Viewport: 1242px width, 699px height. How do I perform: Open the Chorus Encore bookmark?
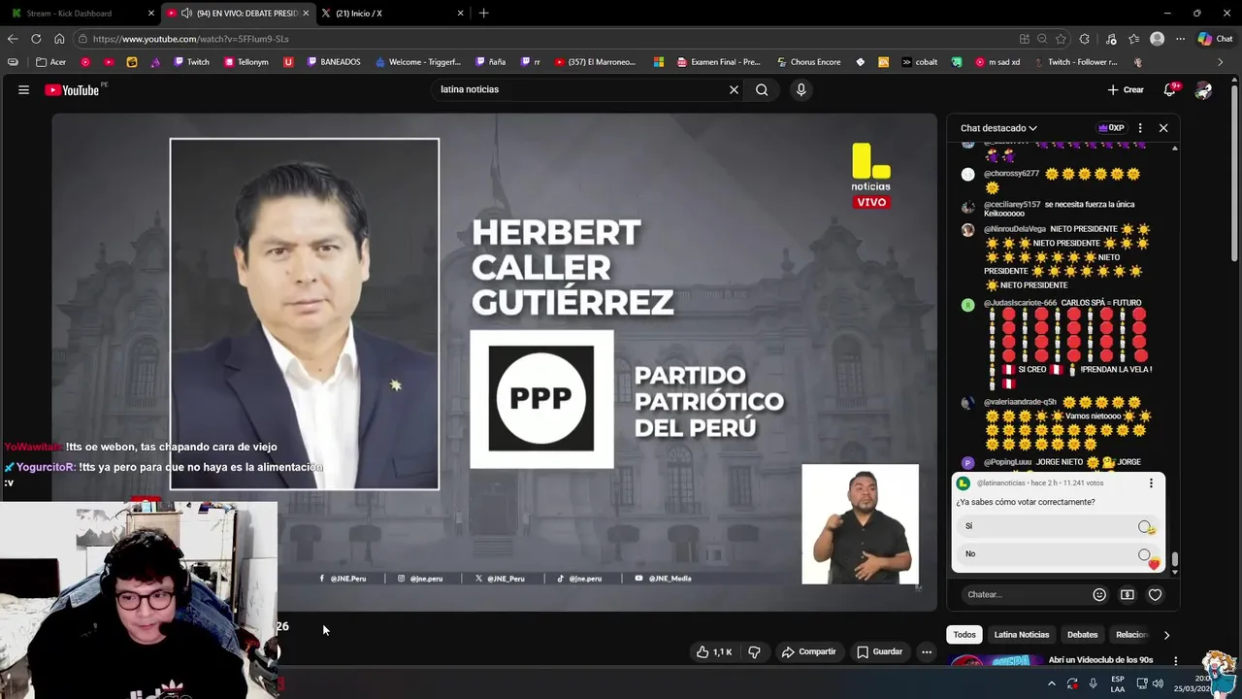[808, 62]
